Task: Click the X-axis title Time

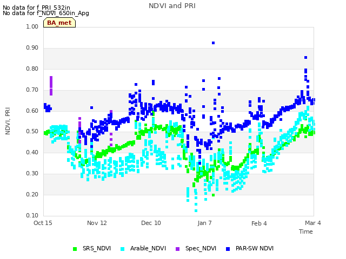Action: [306, 231]
